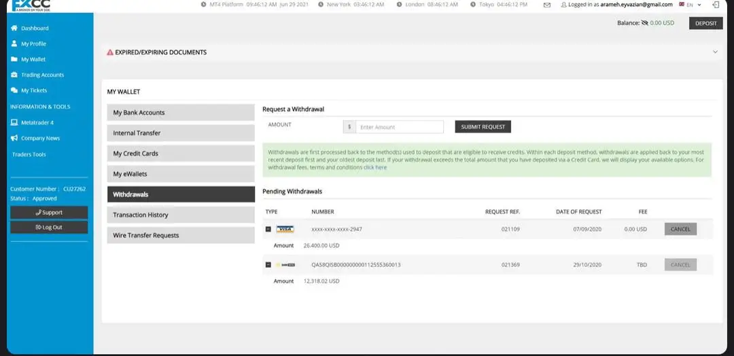Open the mail envelope icon in the header

[x=546, y=5]
